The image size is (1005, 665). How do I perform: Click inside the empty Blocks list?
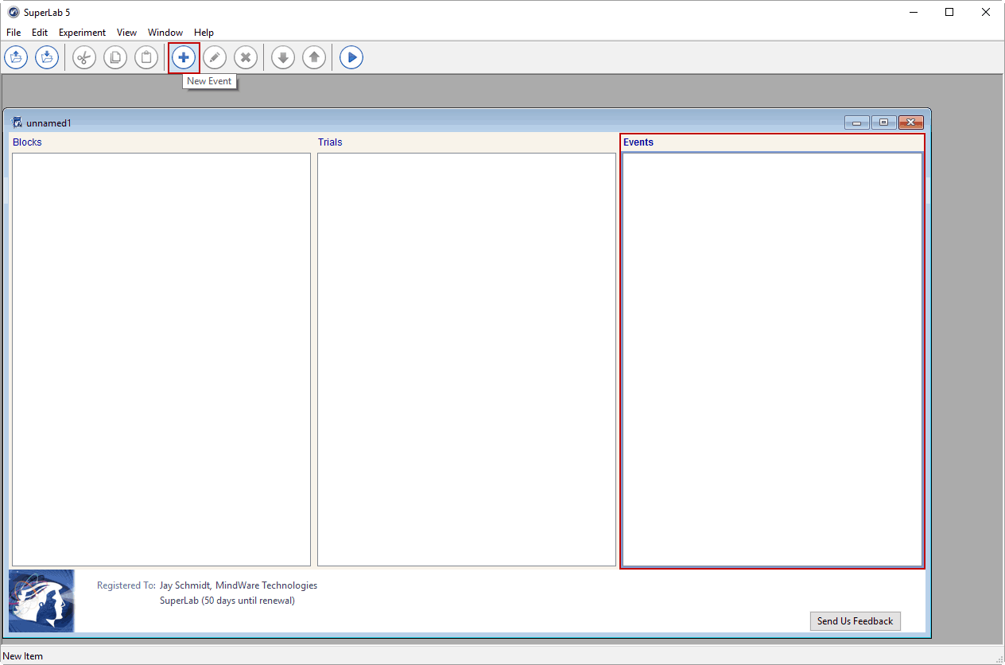tap(161, 360)
